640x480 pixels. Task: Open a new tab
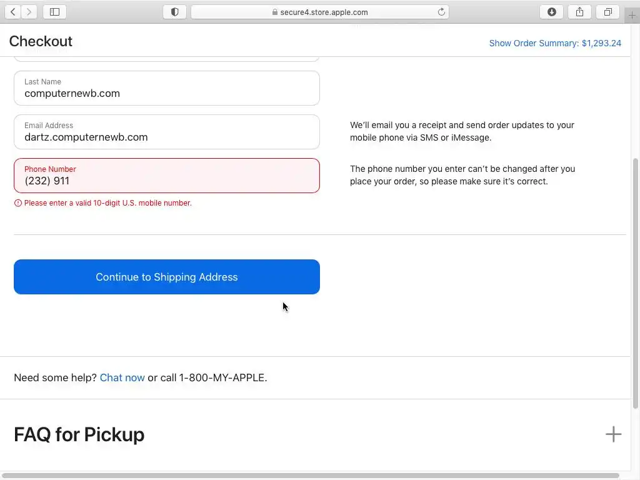pyautogui.click(x=632, y=15)
